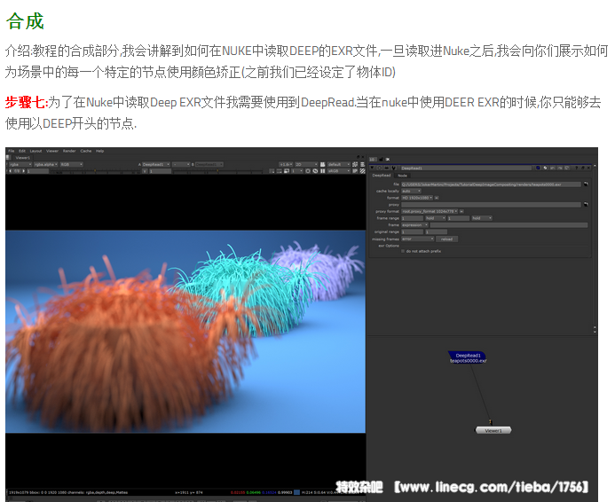Viewport: 615px width, 502px height.
Task: Click the DeepRead1 node in node graph
Action: pyautogui.click(x=467, y=357)
